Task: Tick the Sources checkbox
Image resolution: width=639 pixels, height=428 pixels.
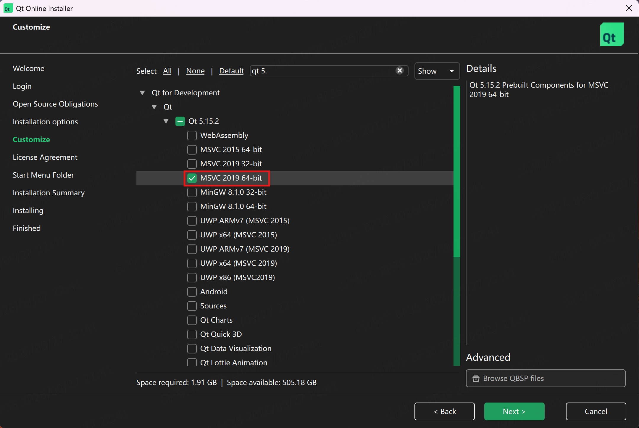Action: pos(192,306)
